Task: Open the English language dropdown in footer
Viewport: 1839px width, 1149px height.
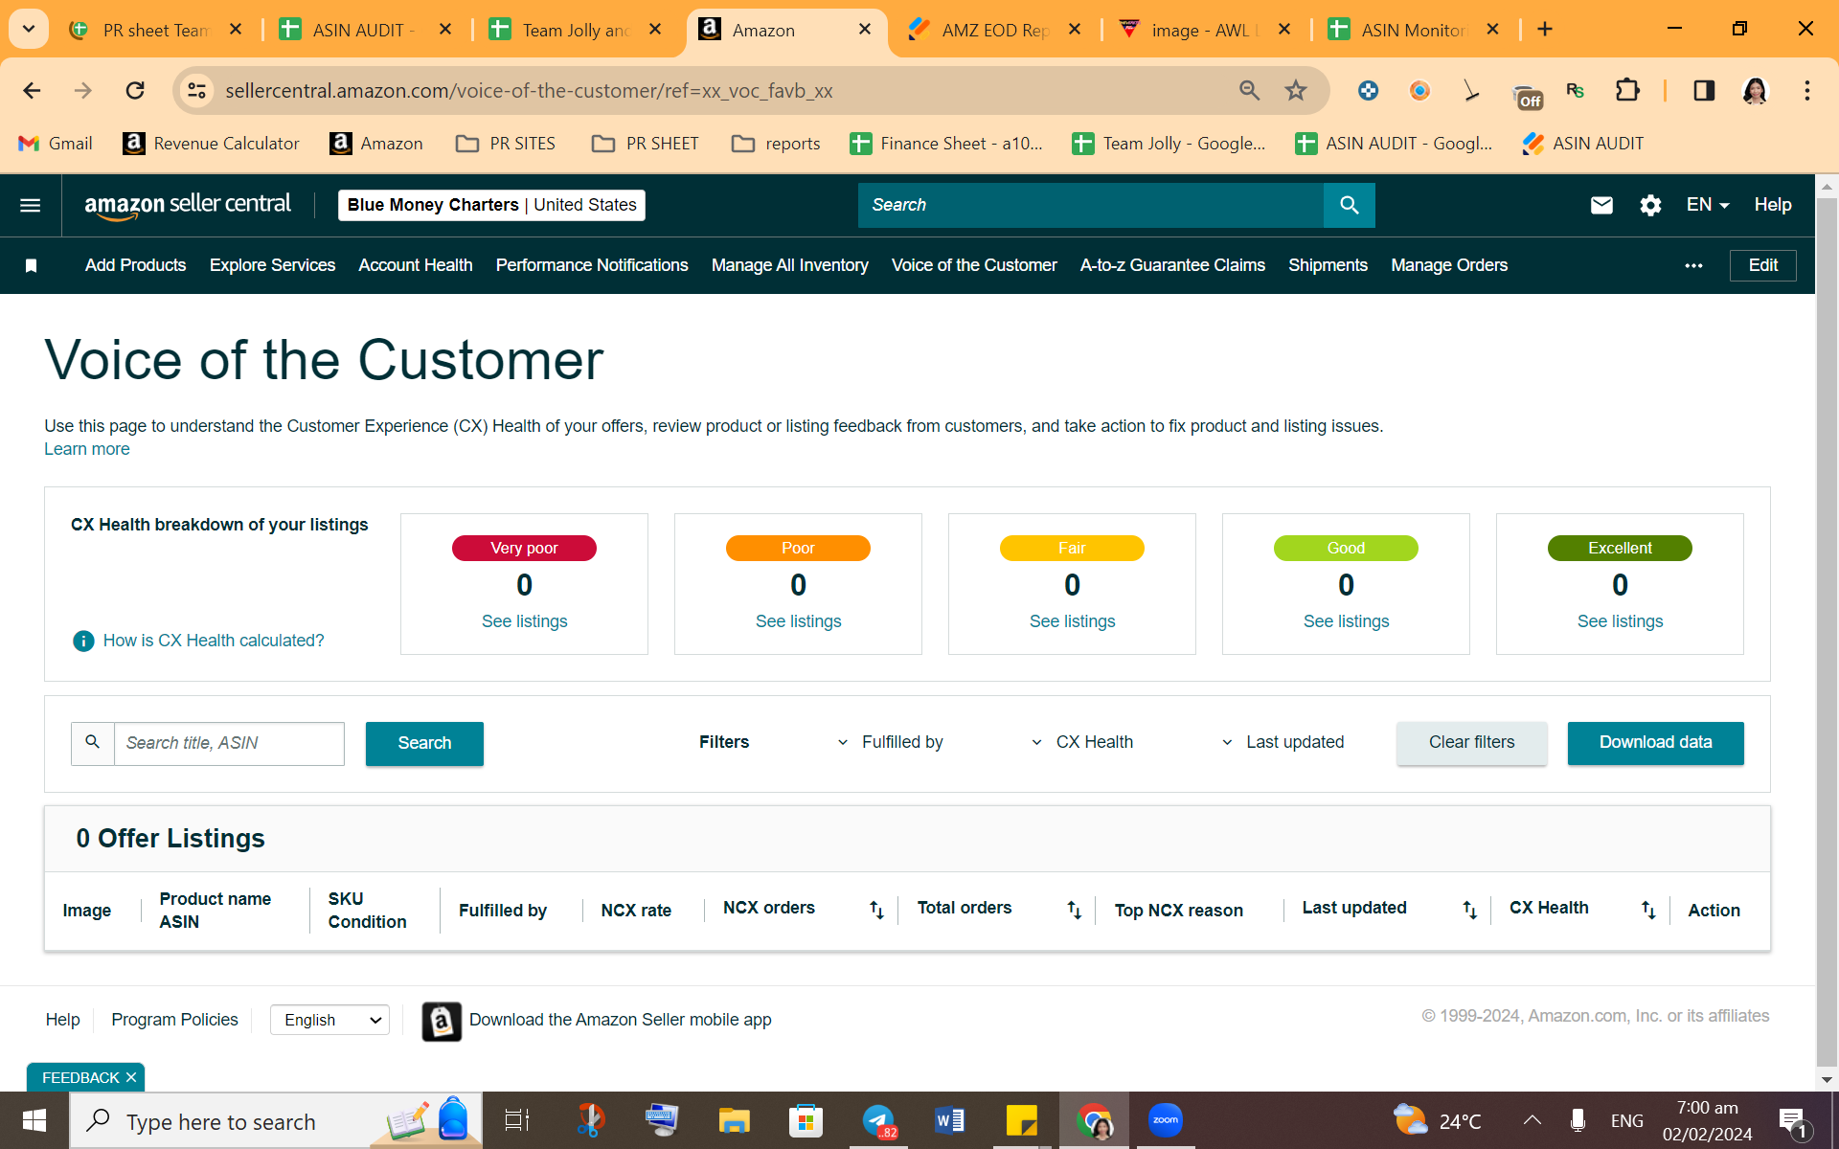Action: tap(329, 1021)
